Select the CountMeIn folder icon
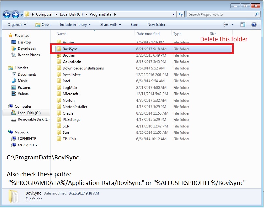 pyautogui.click(x=59, y=62)
